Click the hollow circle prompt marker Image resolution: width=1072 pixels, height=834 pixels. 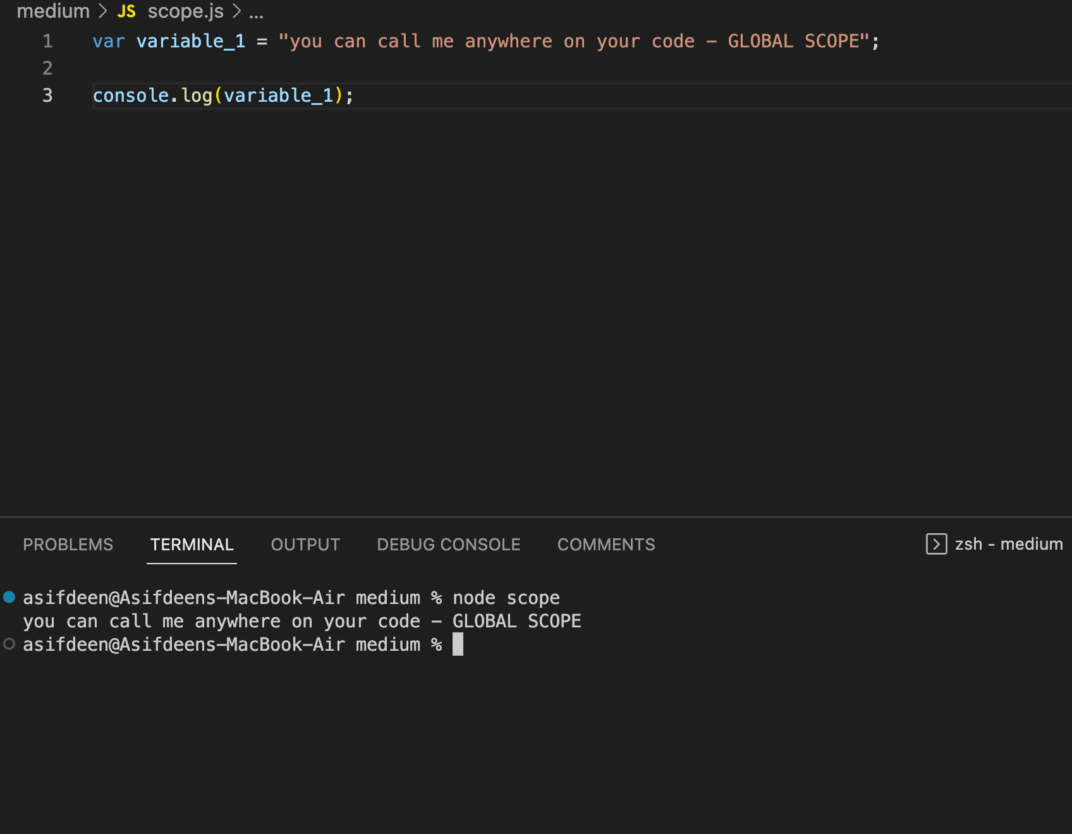point(9,644)
